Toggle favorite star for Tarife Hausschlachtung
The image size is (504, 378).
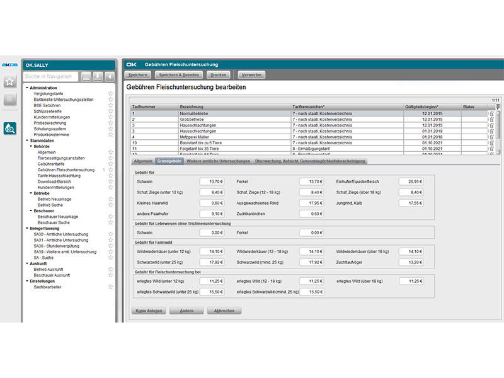tap(111, 176)
